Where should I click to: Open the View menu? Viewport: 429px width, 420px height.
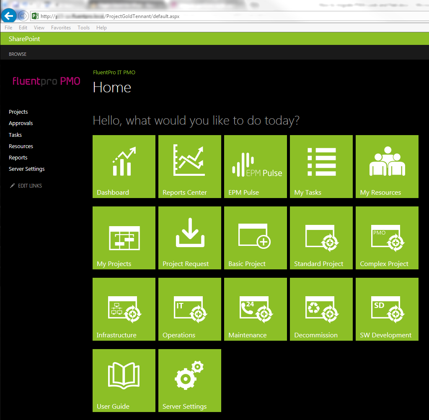[x=39, y=28]
